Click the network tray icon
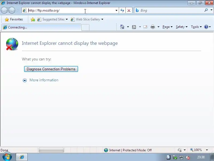The image size is (214, 161). [x=181, y=158]
